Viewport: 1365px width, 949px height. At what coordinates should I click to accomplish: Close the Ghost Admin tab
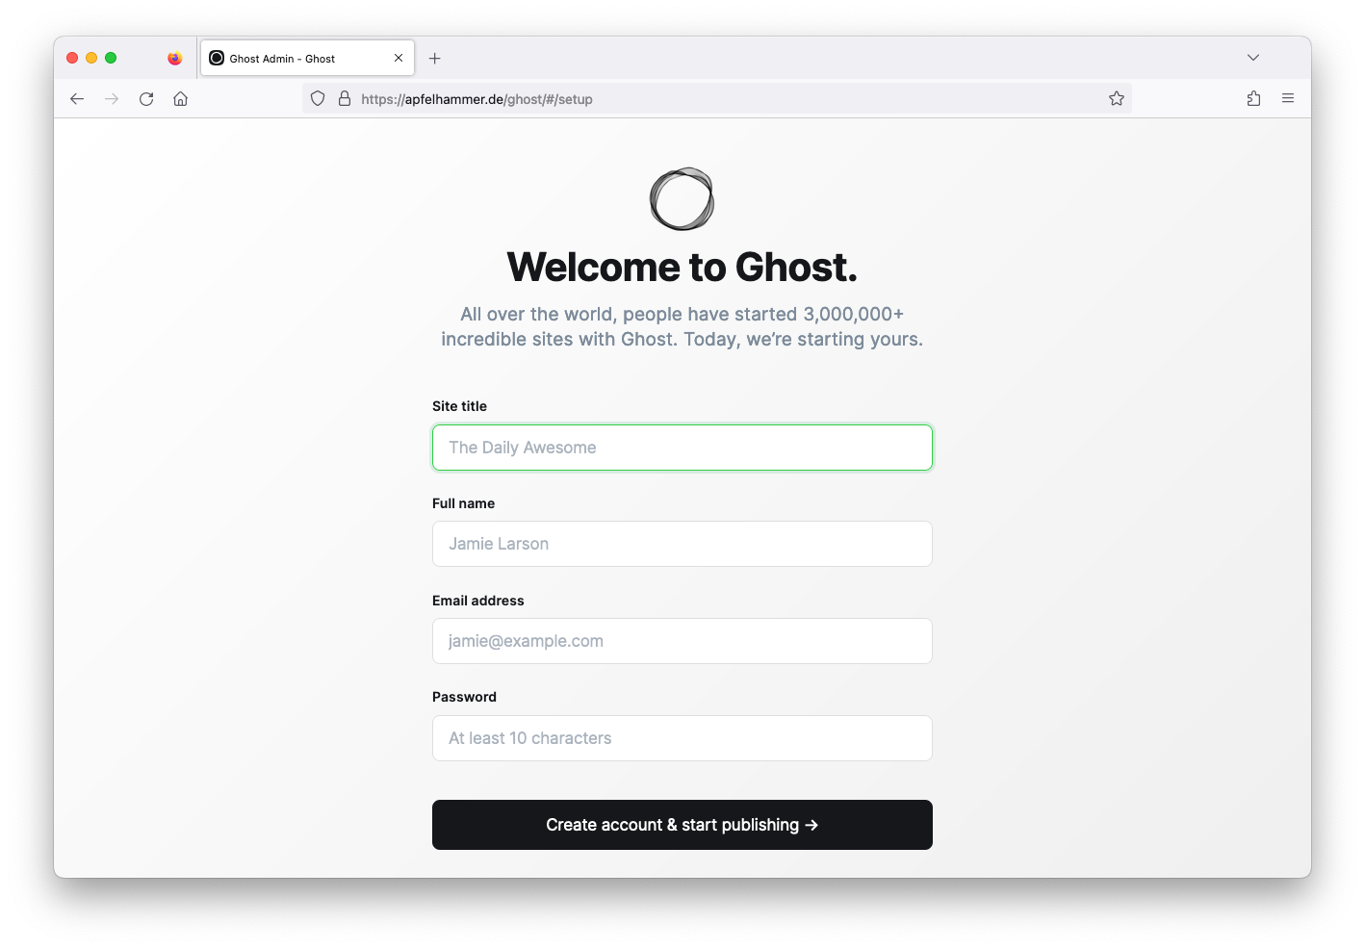tap(399, 59)
